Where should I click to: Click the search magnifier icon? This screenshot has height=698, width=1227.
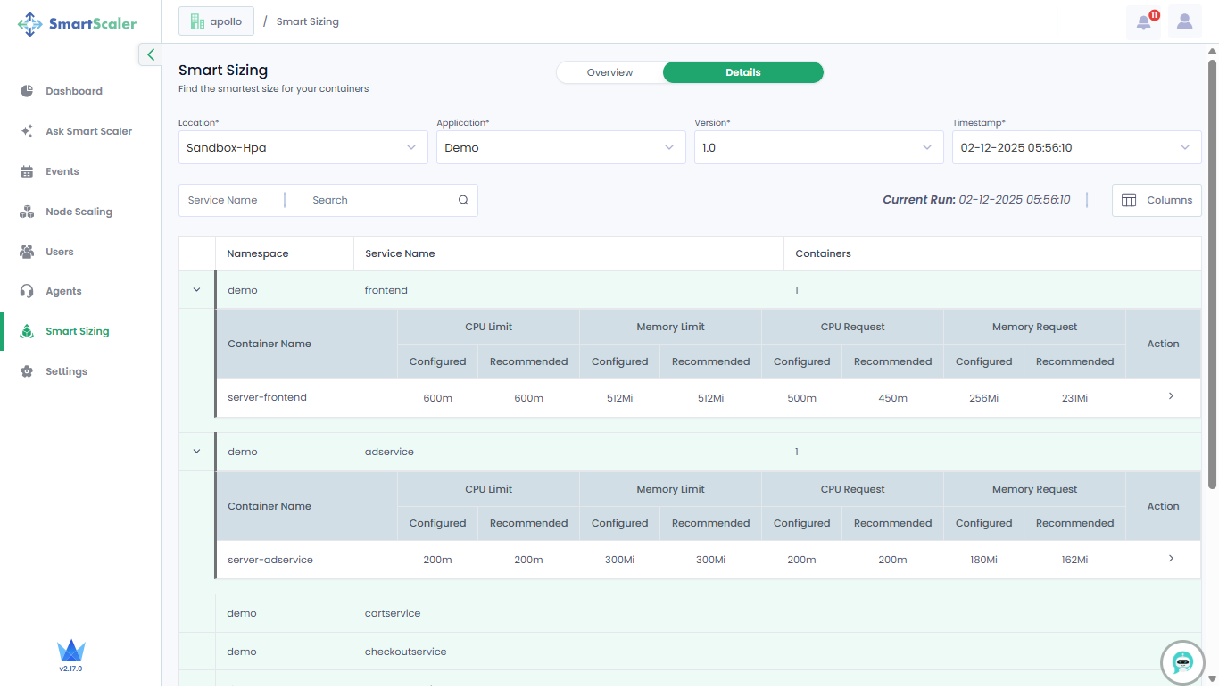463,201
